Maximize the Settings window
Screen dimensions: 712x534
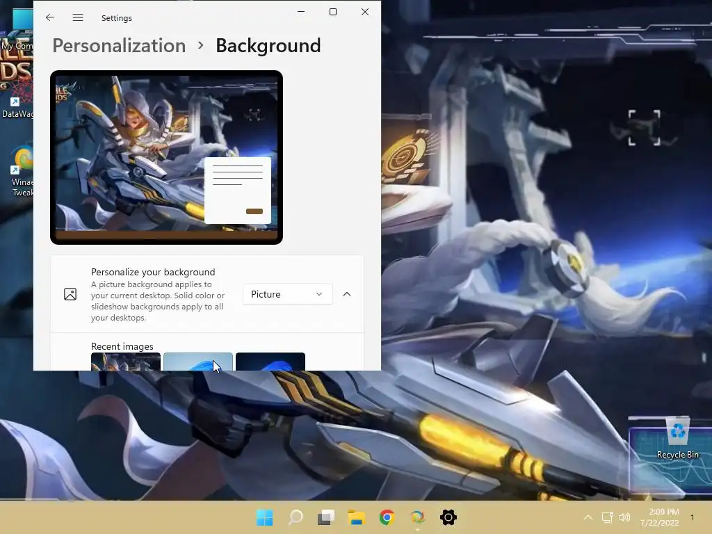pos(333,12)
